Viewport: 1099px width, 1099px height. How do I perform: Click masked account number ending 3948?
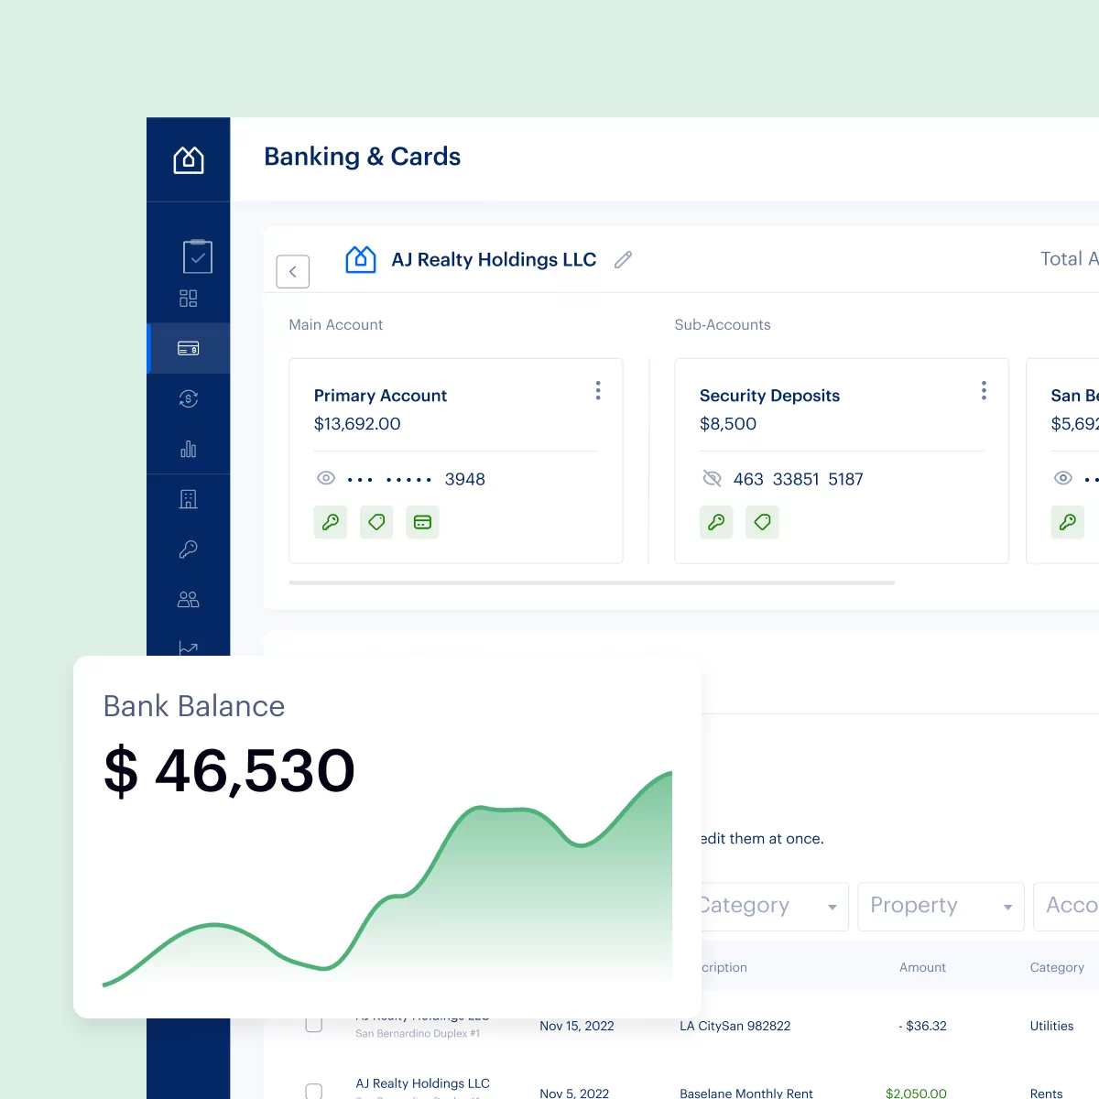pos(417,479)
